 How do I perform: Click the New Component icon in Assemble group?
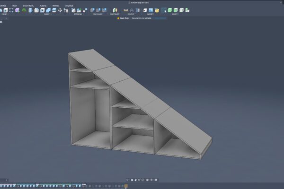coord(73,10)
